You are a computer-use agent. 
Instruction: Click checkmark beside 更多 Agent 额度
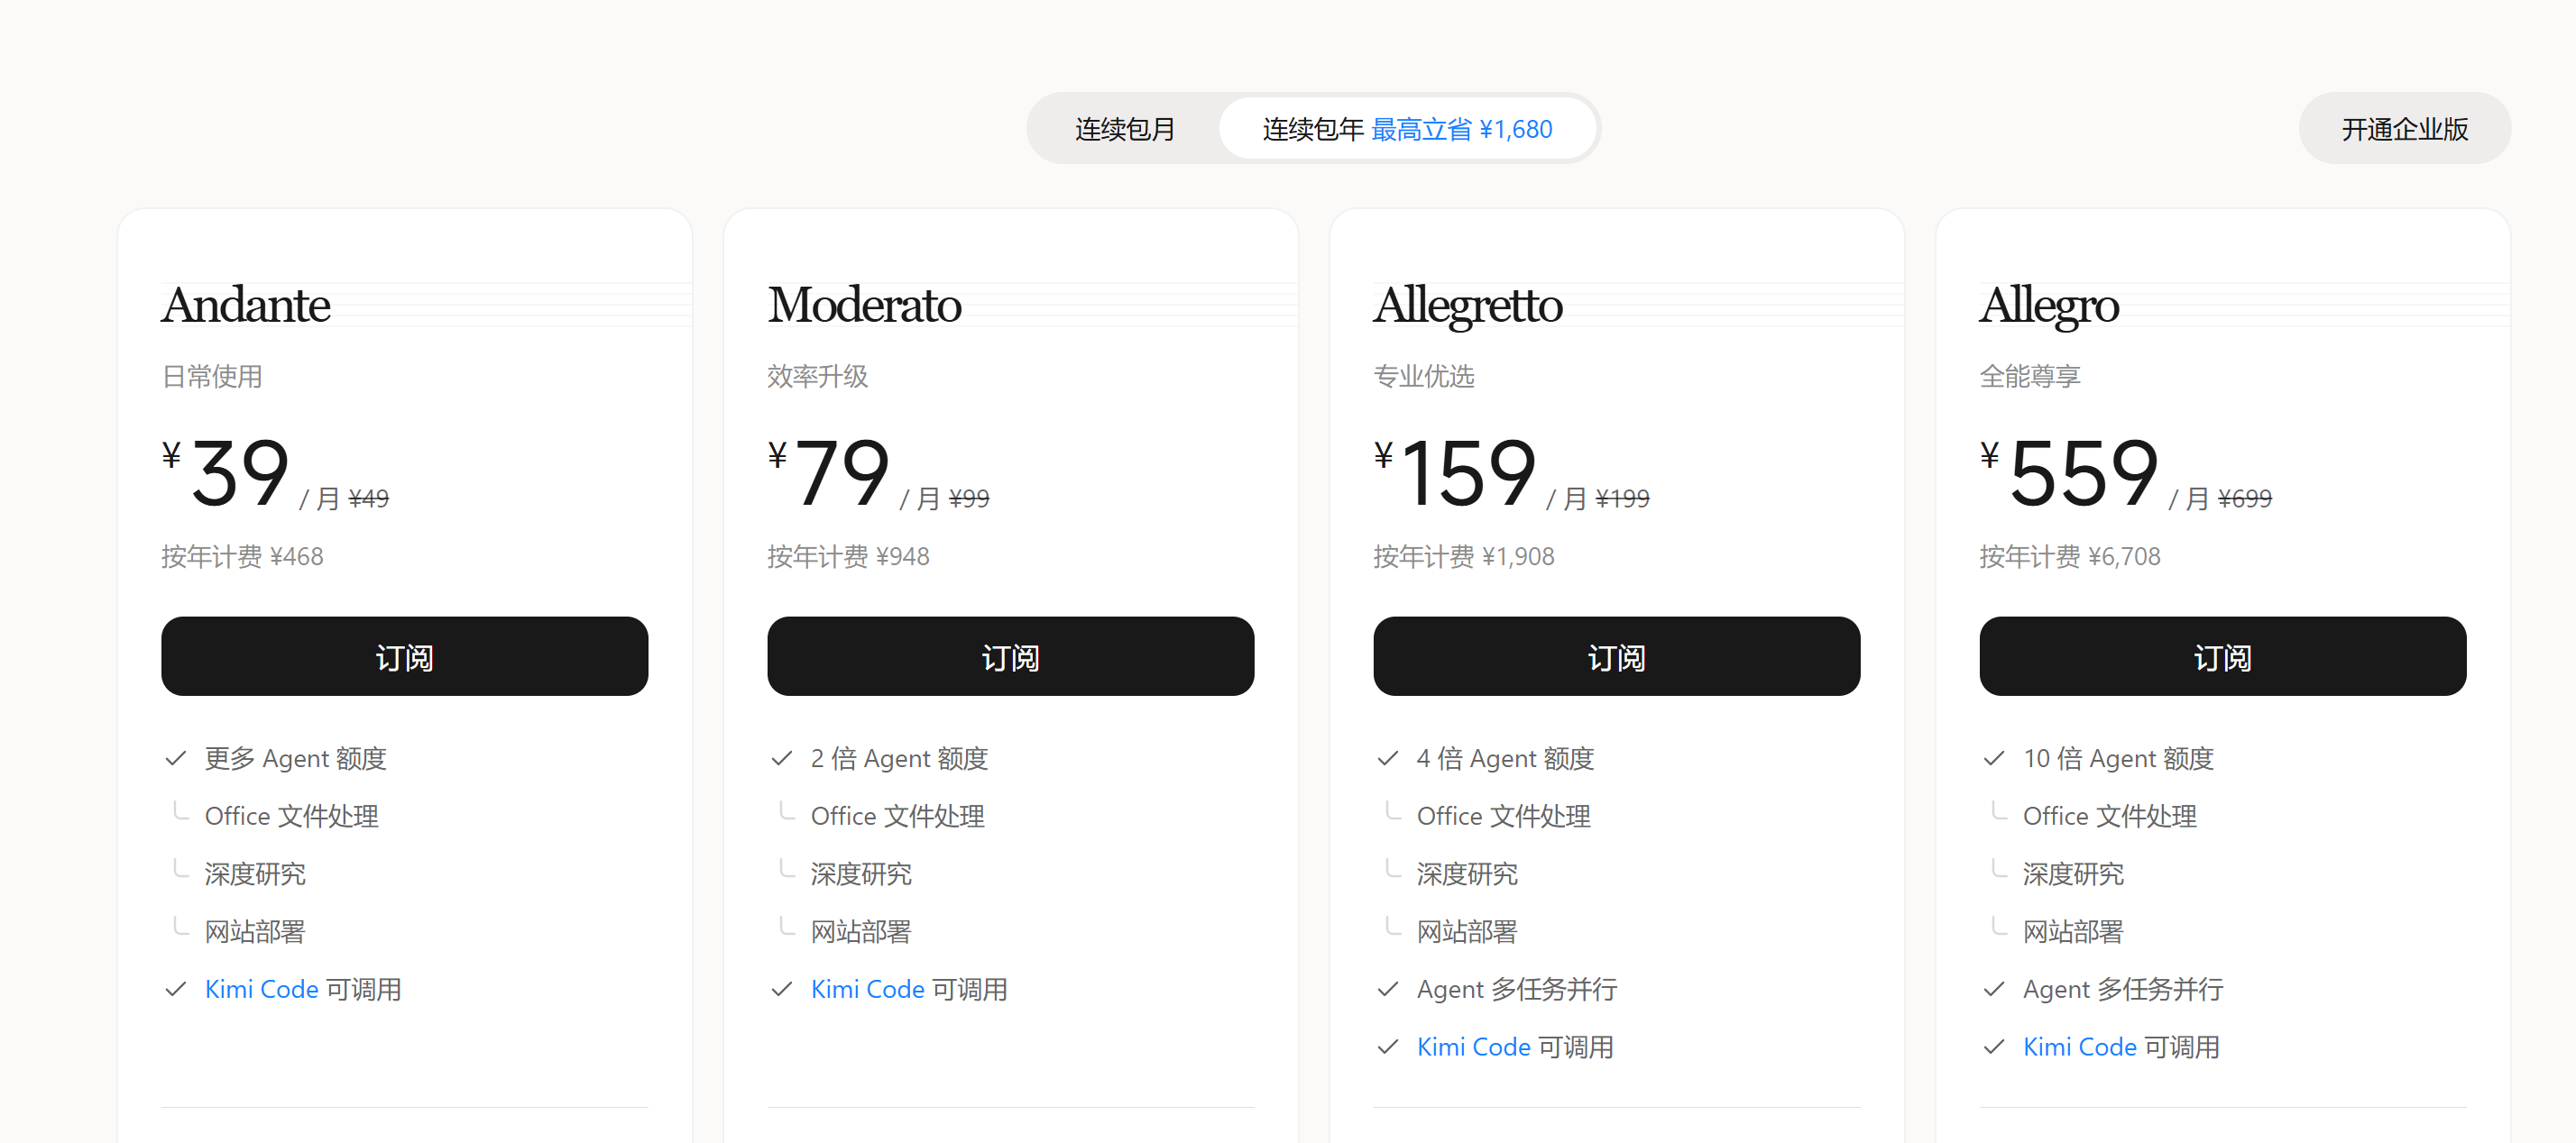[x=176, y=758]
